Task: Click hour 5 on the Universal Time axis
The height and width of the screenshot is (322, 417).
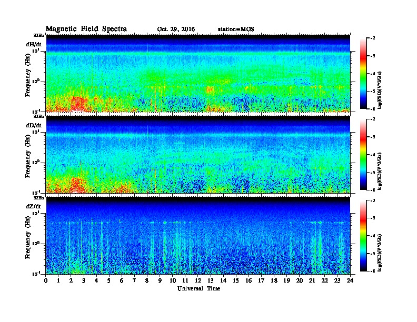Action: pos(109,281)
